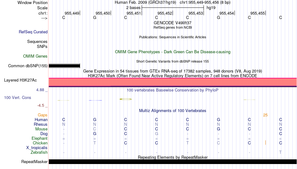297x169 pixels.
Task: Click the black RepeatMasker element bar
Action: pyautogui.click(x=173, y=162)
